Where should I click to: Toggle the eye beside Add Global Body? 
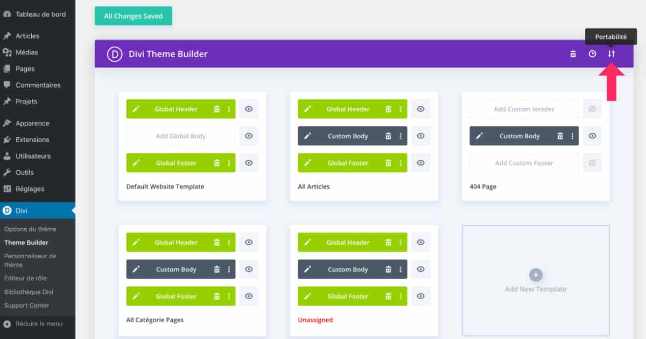pyautogui.click(x=249, y=136)
